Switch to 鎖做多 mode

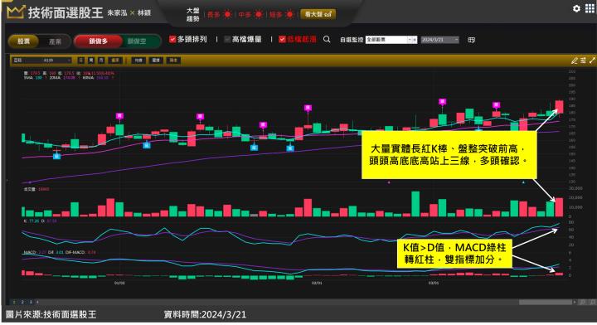pos(98,41)
